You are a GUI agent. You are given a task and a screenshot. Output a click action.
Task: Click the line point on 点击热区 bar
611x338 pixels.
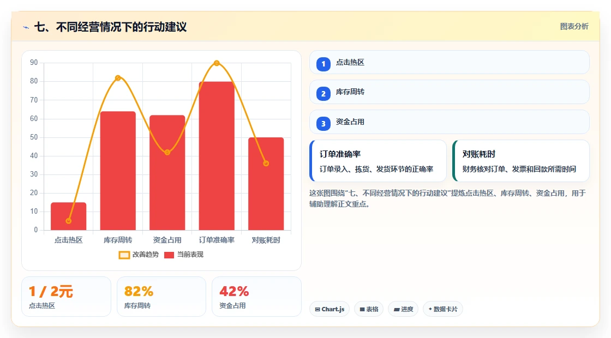(69, 221)
